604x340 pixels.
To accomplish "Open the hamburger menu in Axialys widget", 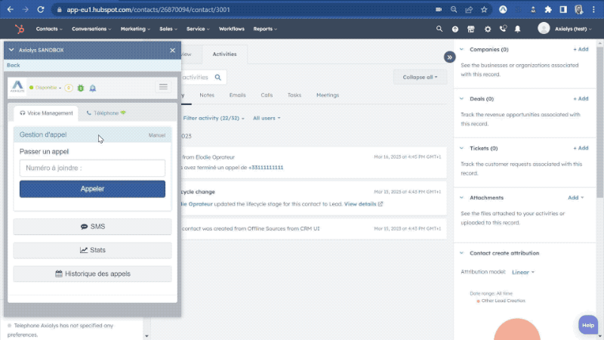I will pos(163,87).
